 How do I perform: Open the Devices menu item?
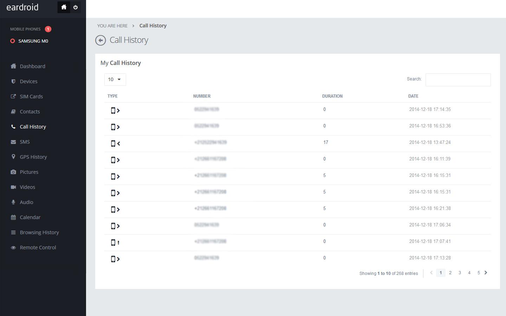tap(28, 81)
